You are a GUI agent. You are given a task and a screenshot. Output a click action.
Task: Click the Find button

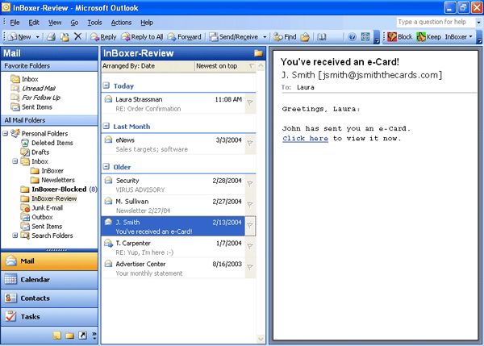(285, 37)
